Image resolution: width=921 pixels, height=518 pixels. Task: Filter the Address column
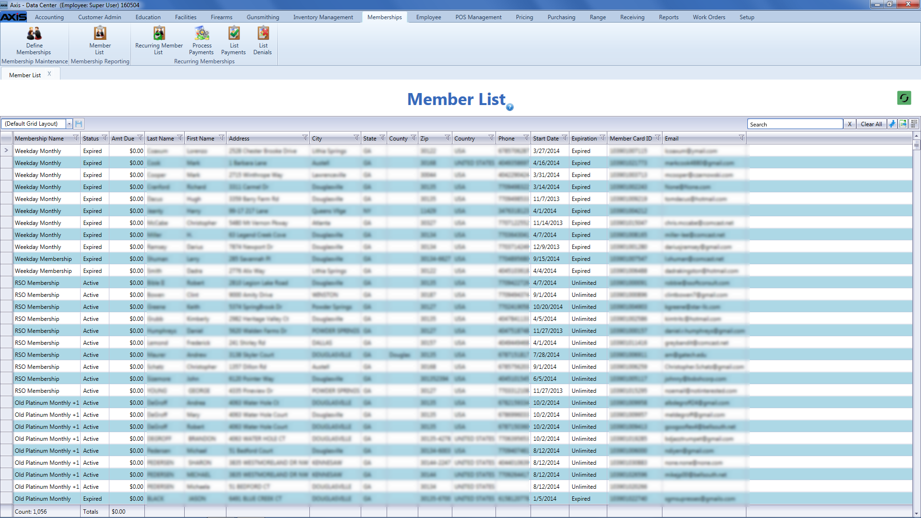coord(305,138)
